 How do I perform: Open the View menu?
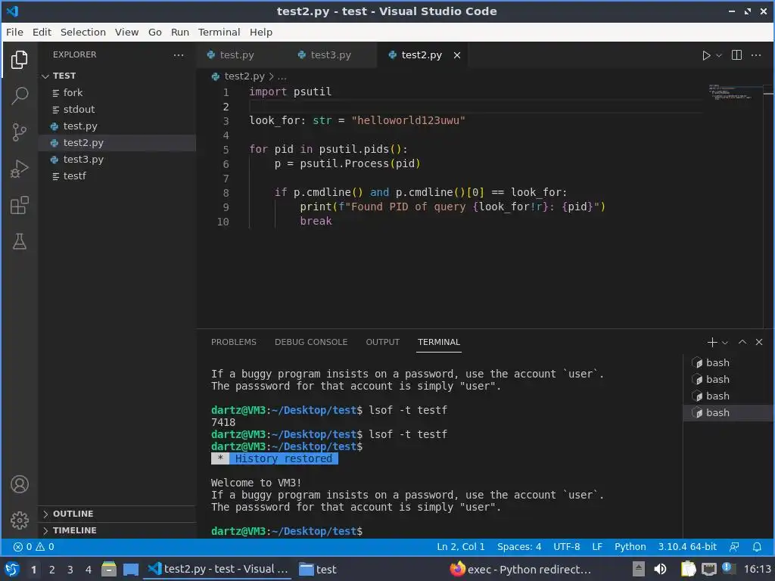point(127,32)
